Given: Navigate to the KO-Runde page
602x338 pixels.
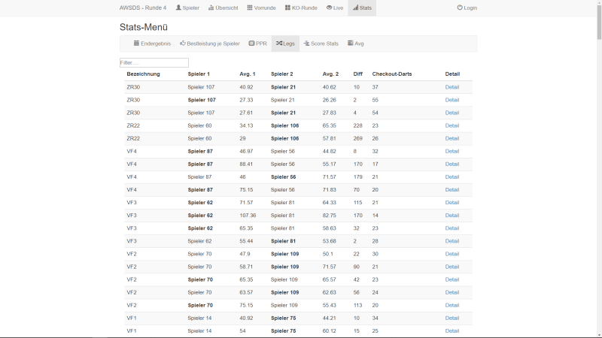Looking at the screenshot, I should [x=301, y=8].
